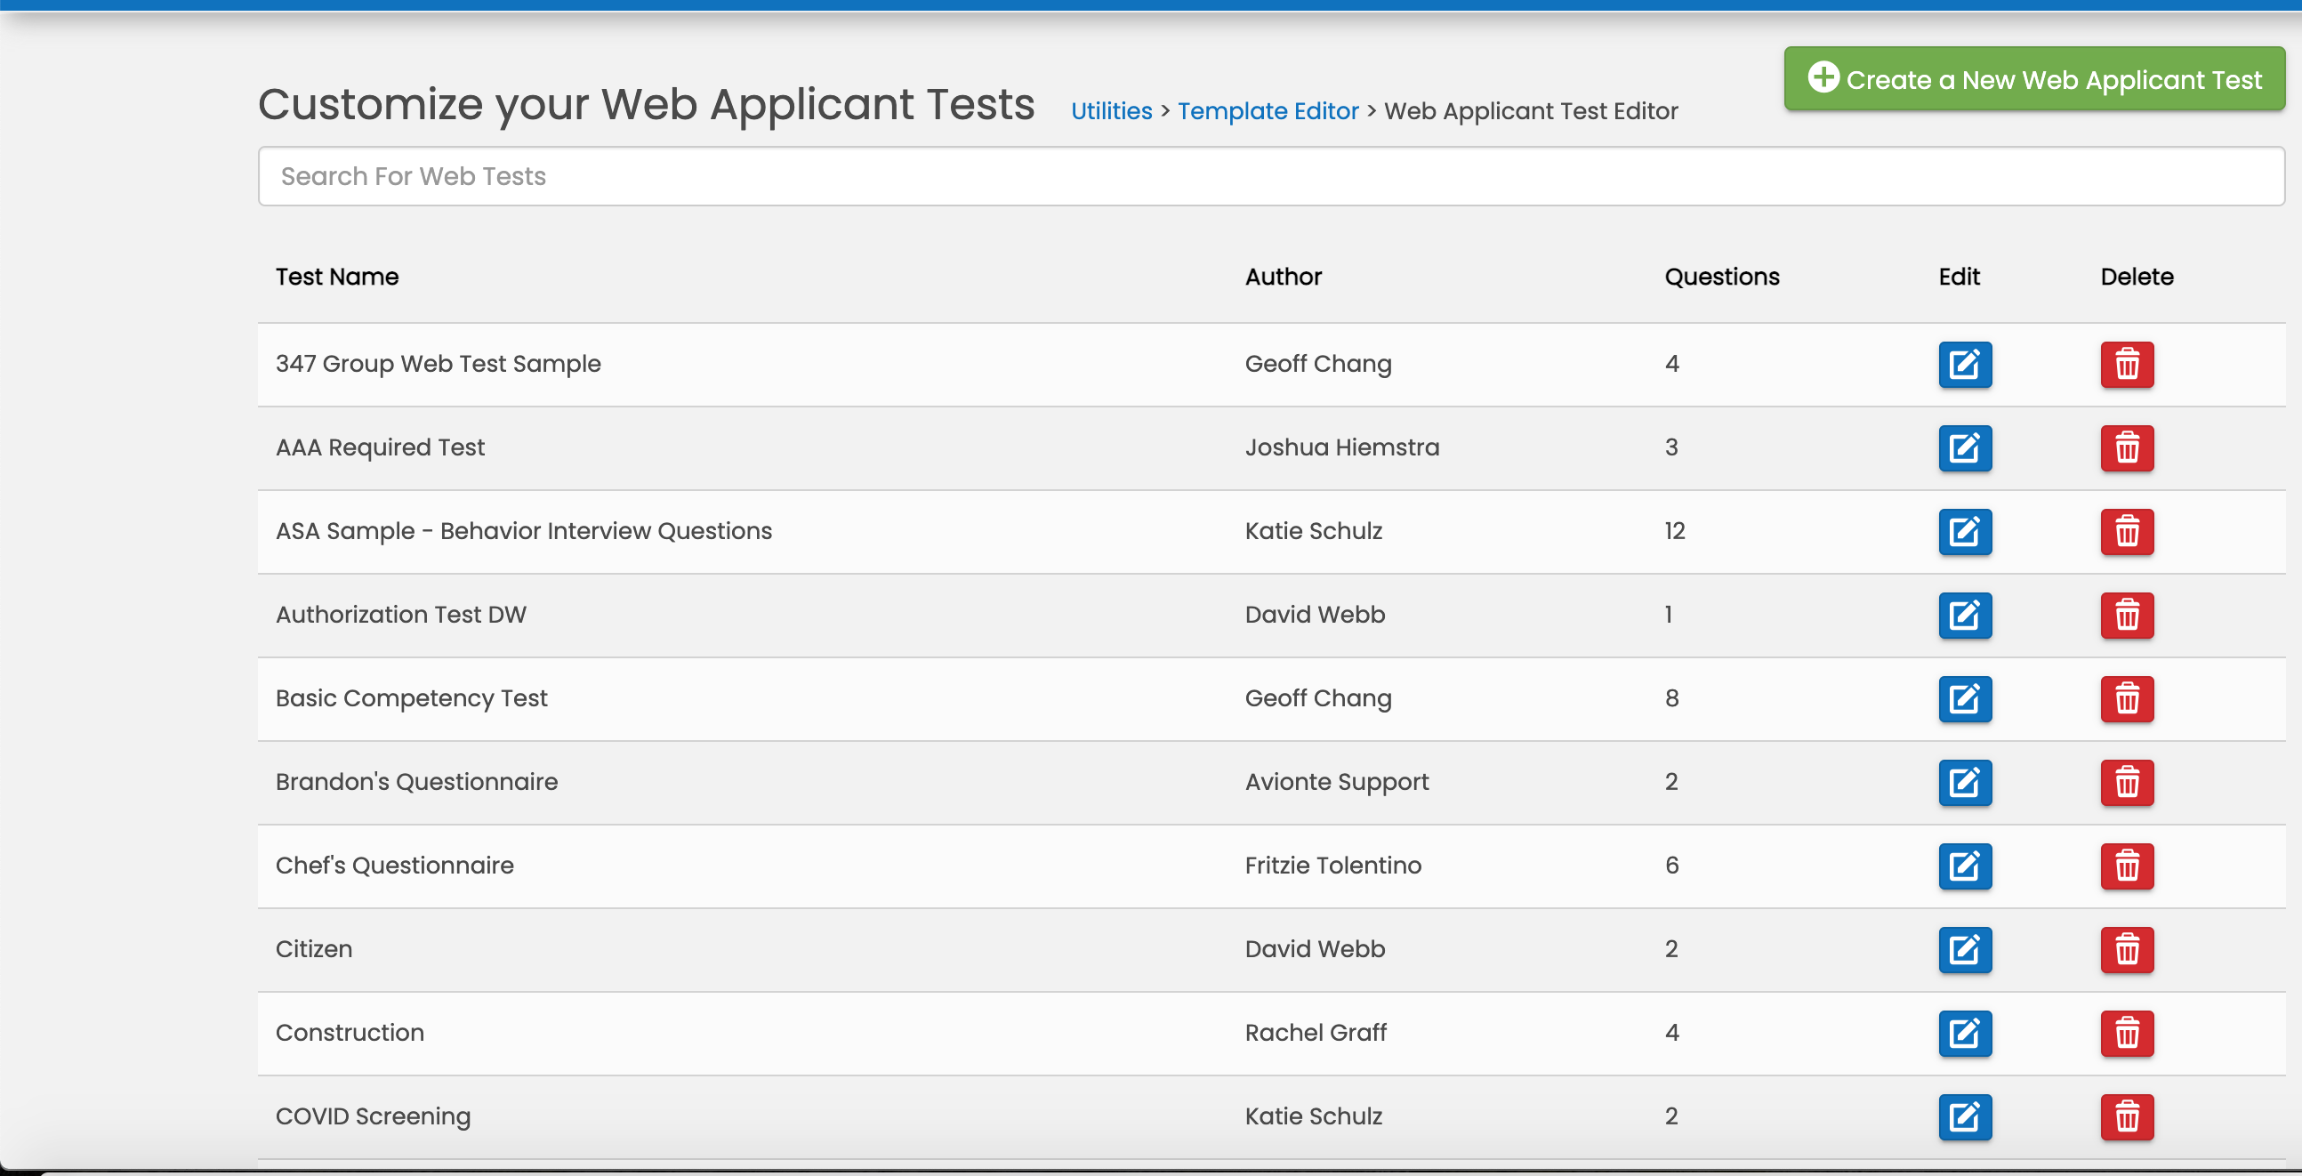Go to Utilities breadcrumb link
2302x1176 pixels.
[1111, 111]
